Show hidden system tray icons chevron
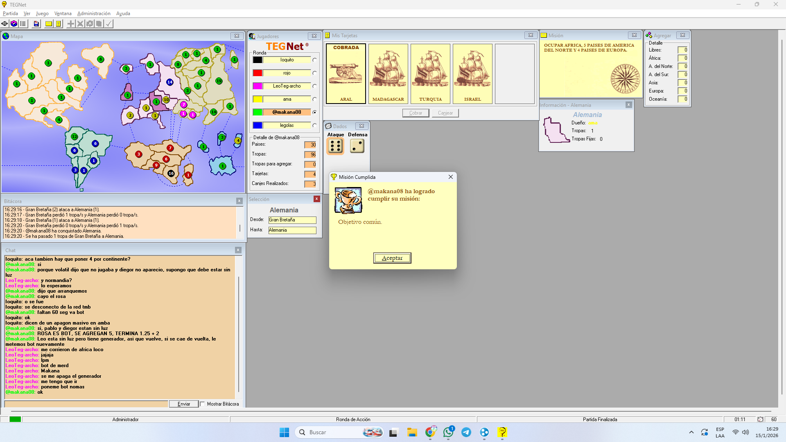 click(x=691, y=432)
